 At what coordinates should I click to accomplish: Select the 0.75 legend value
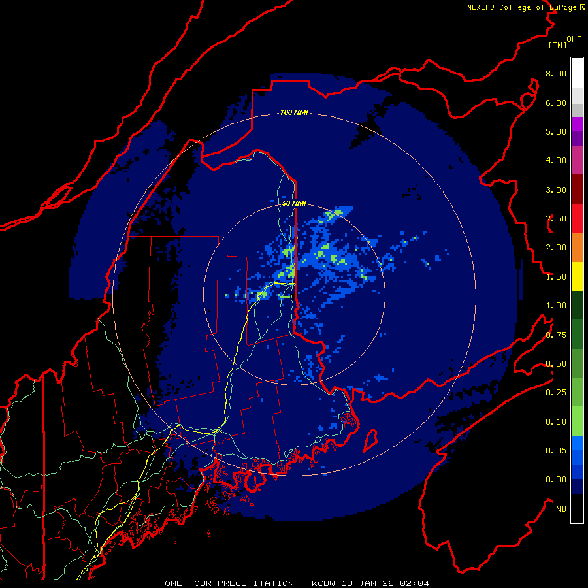click(556, 335)
